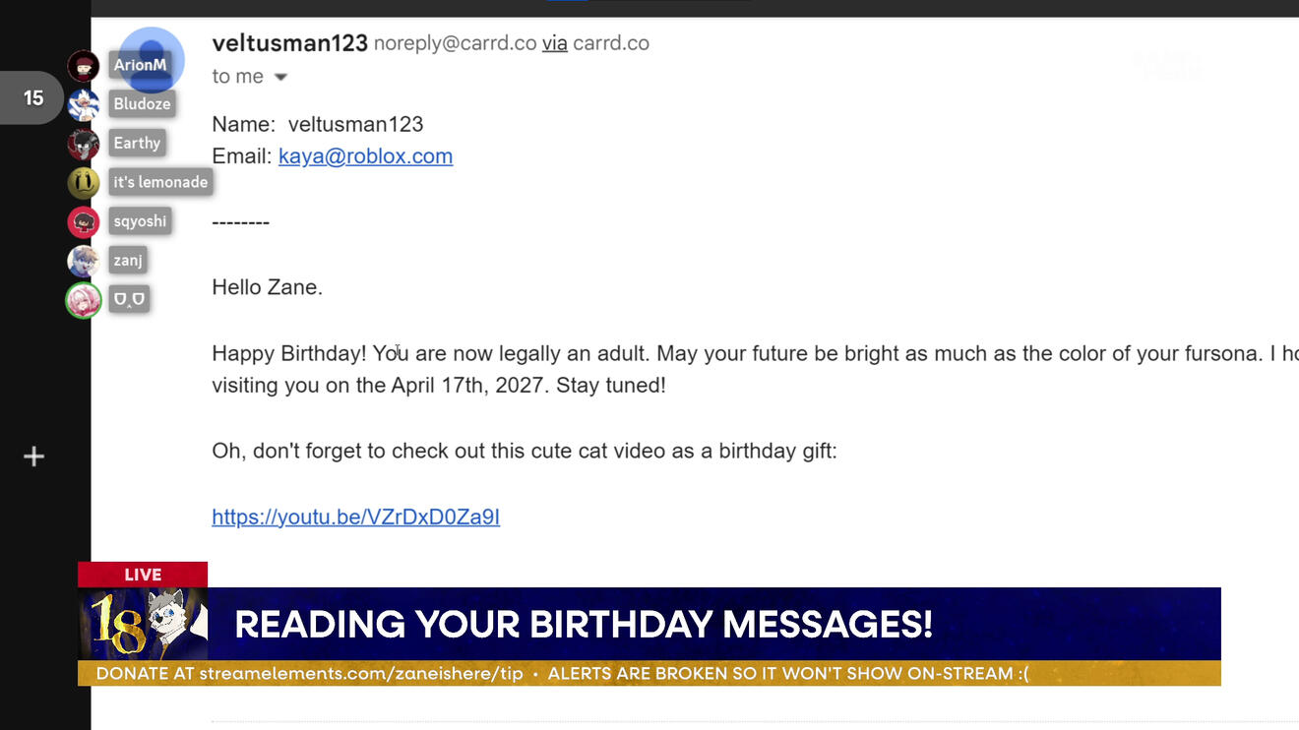
Task: Click it's lemonade's yellow avatar
Action: 84,183
